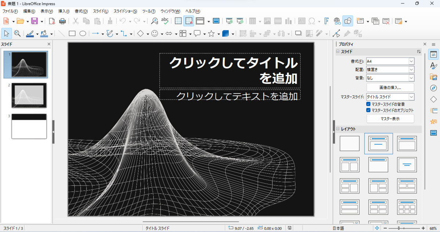Uncheck マスタースライドの背景 checkbox
440x232 pixels.
(368, 104)
